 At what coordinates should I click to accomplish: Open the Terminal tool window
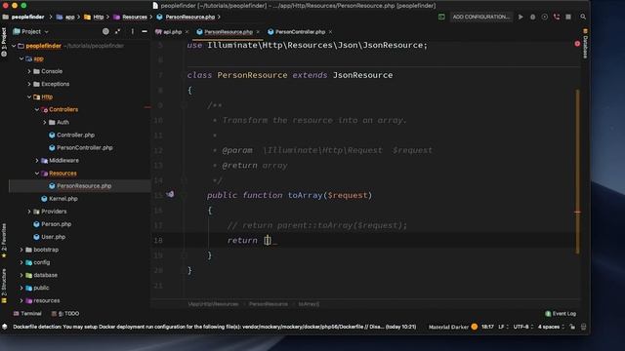coord(27,314)
